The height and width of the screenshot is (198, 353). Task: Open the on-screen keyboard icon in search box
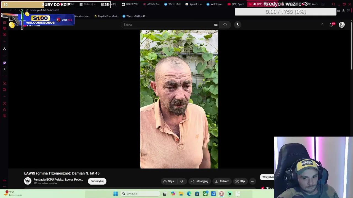coord(216,25)
